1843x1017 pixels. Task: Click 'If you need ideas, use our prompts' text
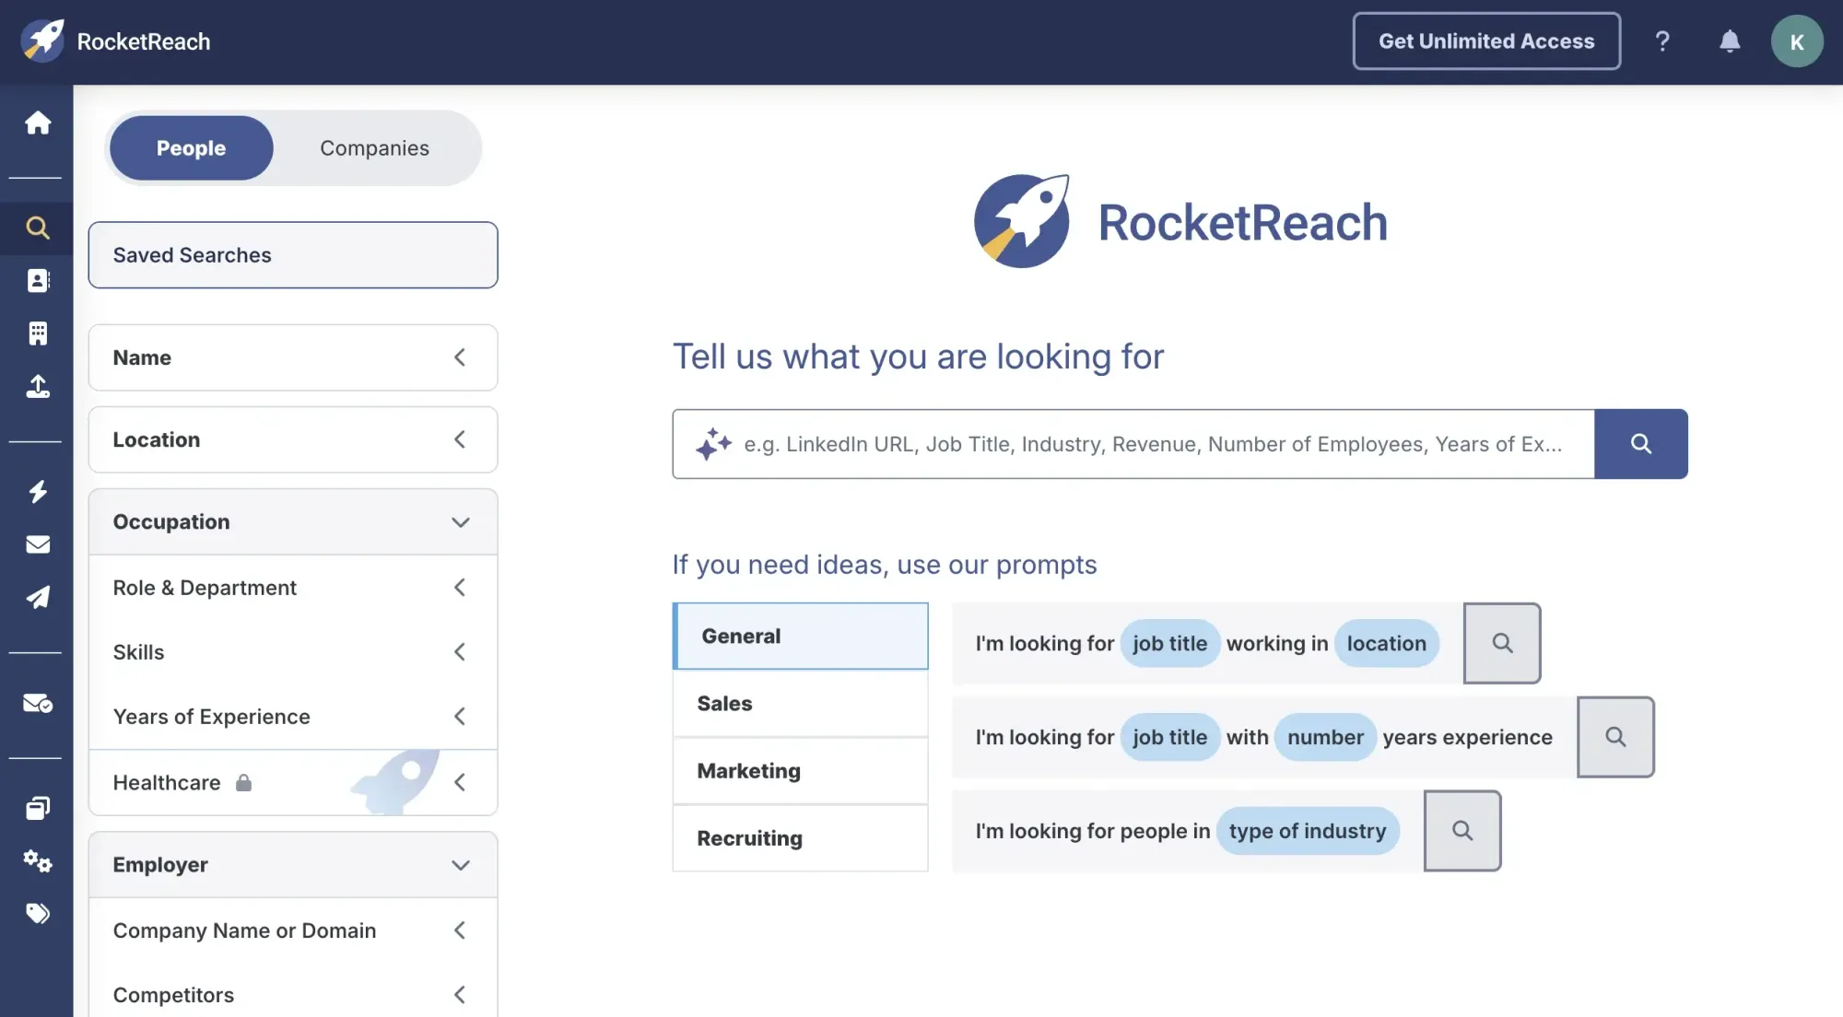click(885, 564)
